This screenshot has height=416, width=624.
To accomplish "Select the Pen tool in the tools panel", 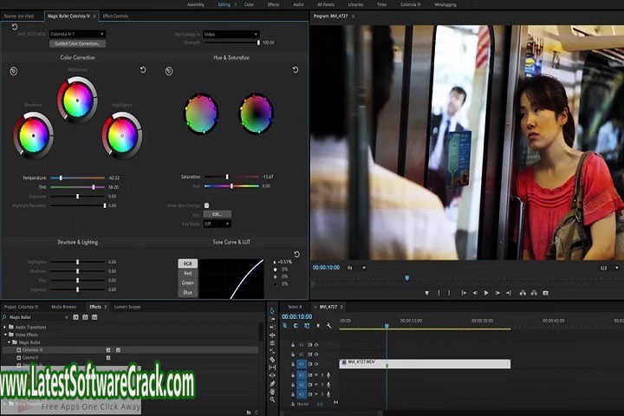I will pyautogui.click(x=272, y=384).
